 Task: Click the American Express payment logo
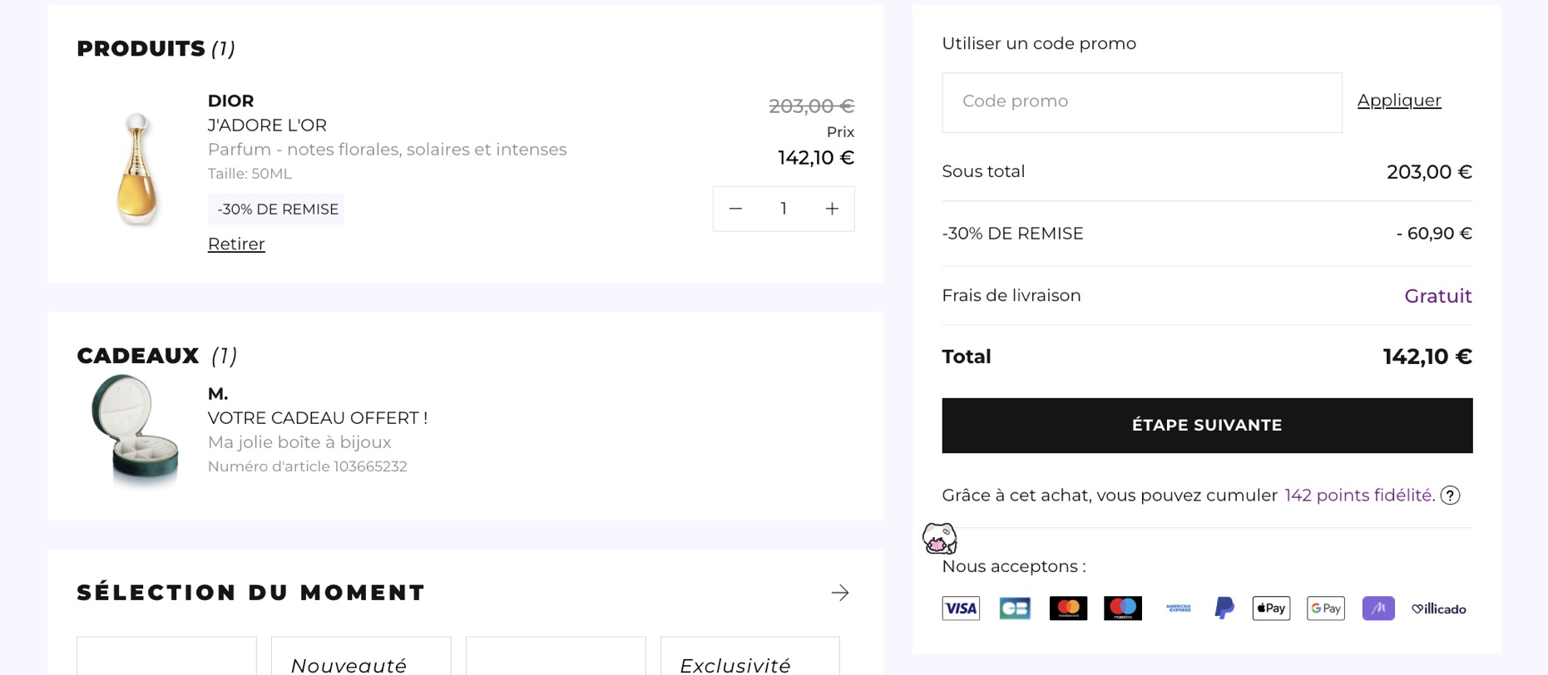pyautogui.click(x=1178, y=608)
